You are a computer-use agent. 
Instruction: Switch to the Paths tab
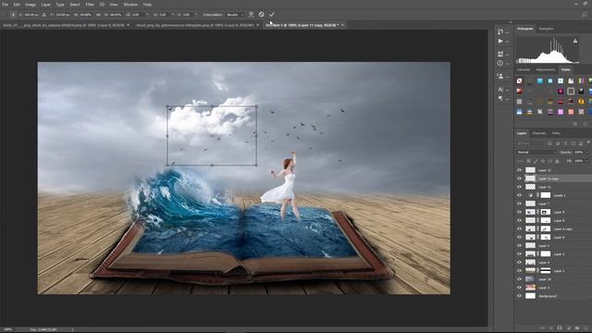[x=556, y=133]
